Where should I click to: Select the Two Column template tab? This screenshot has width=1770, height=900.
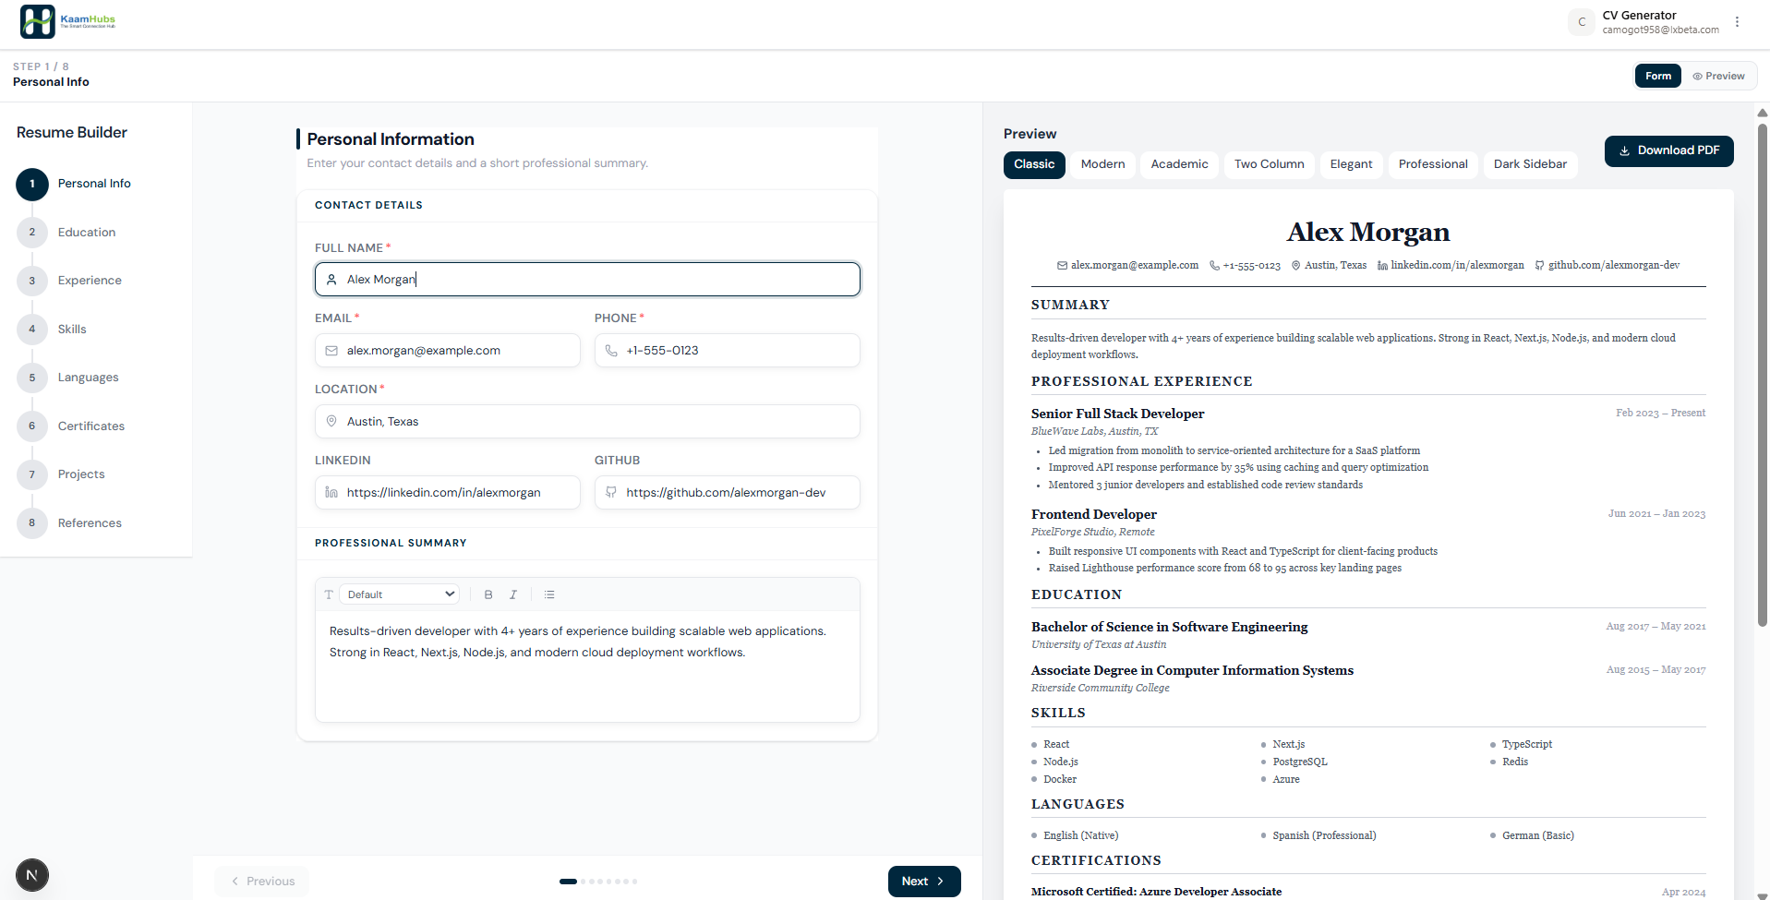tap(1269, 164)
